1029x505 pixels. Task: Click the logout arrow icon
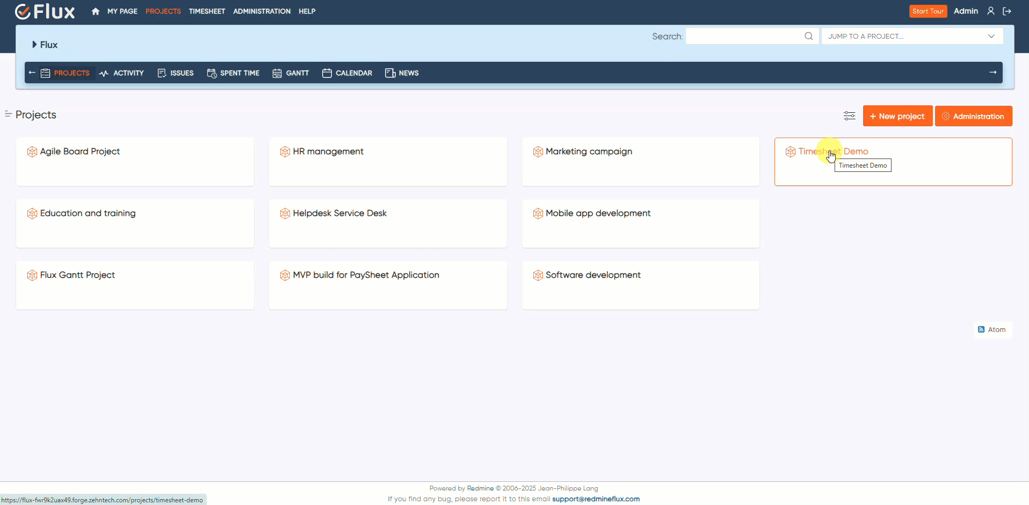pos(1008,11)
